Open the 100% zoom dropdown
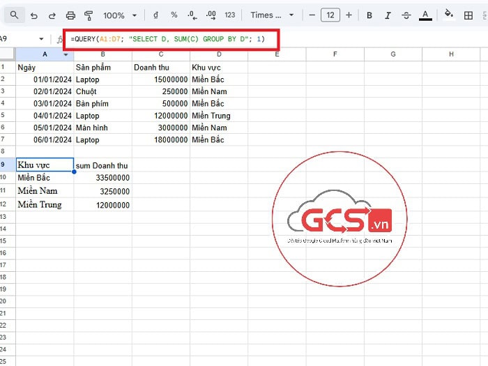488x366 pixels. pyautogui.click(x=119, y=15)
